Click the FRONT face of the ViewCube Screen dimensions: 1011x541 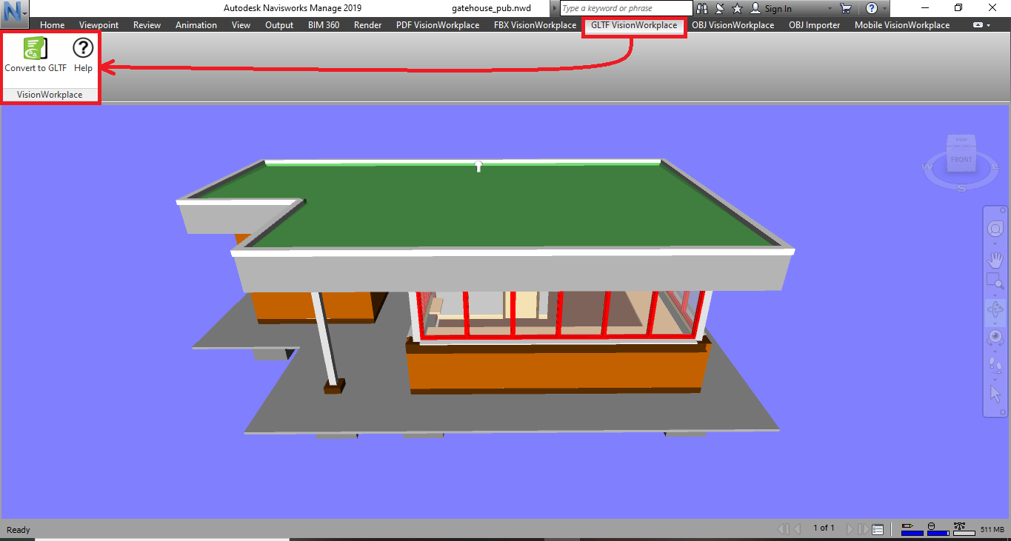pyautogui.click(x=961, y=159)
